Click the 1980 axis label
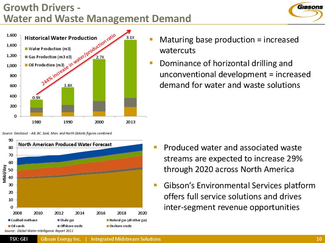 36,122
